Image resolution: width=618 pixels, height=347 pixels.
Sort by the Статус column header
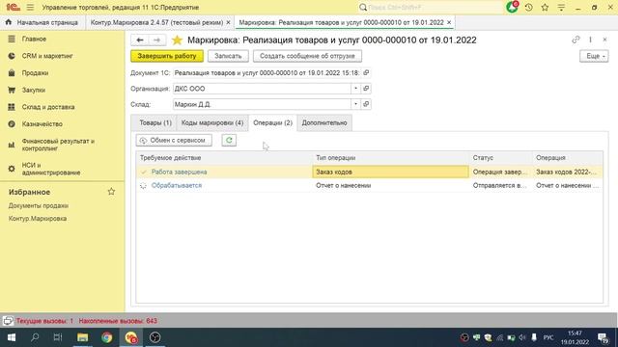point(500,158)
